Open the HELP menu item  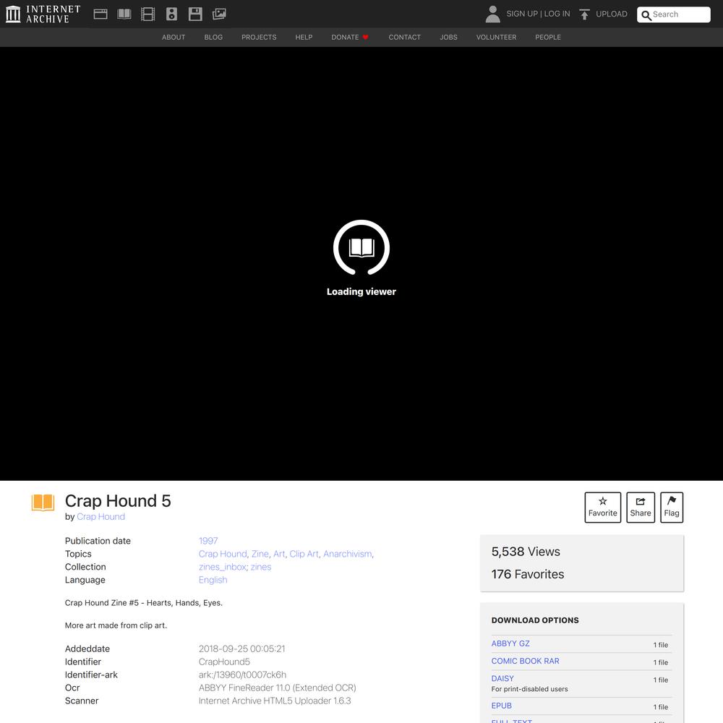(304, 38)
